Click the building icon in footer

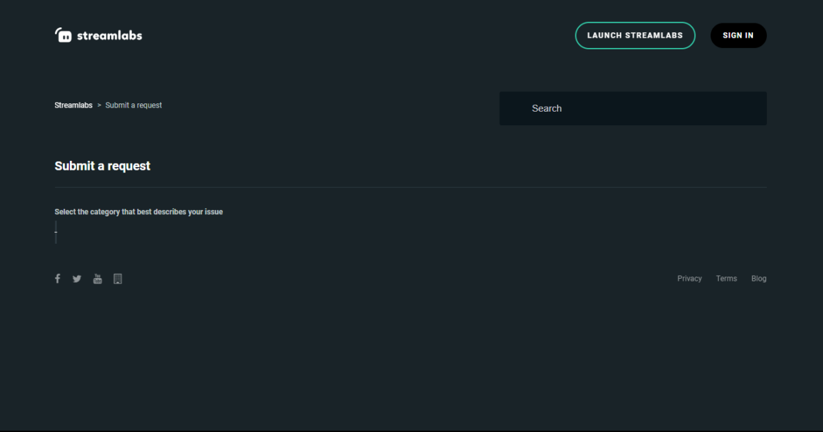117,279
